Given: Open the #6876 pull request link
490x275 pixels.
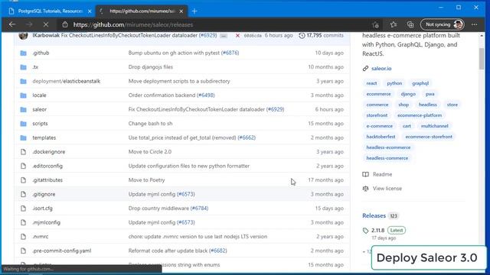Looking at the screenshot, I should tap(230, 53).
